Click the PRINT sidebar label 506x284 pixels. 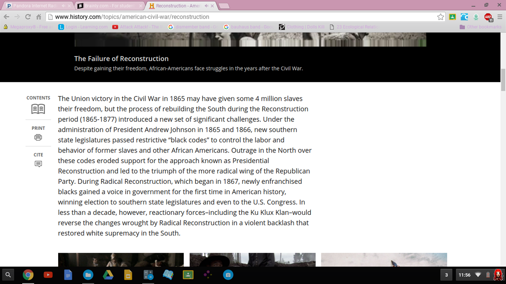(x=38, y=128)
